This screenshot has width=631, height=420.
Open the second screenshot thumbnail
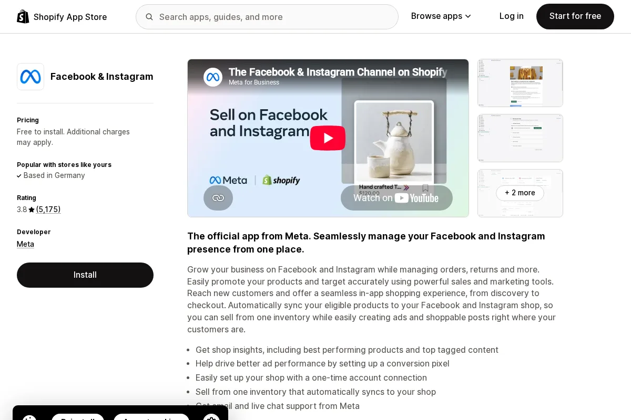[x=520, y=138]
